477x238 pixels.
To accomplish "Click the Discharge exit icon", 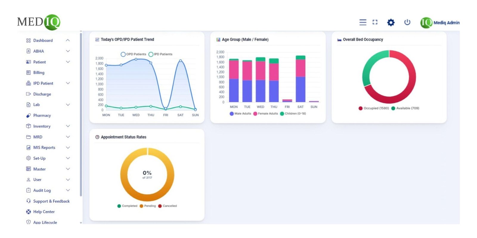I will [x=28, y=94].
